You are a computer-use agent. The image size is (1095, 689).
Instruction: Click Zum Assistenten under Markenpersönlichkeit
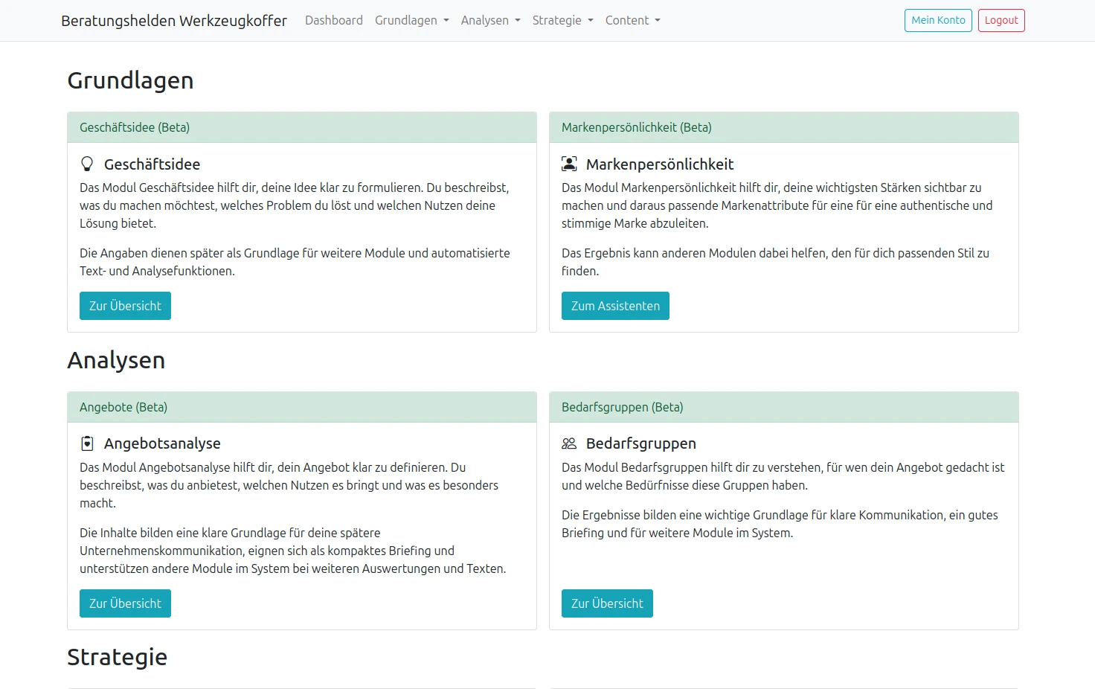click(615, 305)
